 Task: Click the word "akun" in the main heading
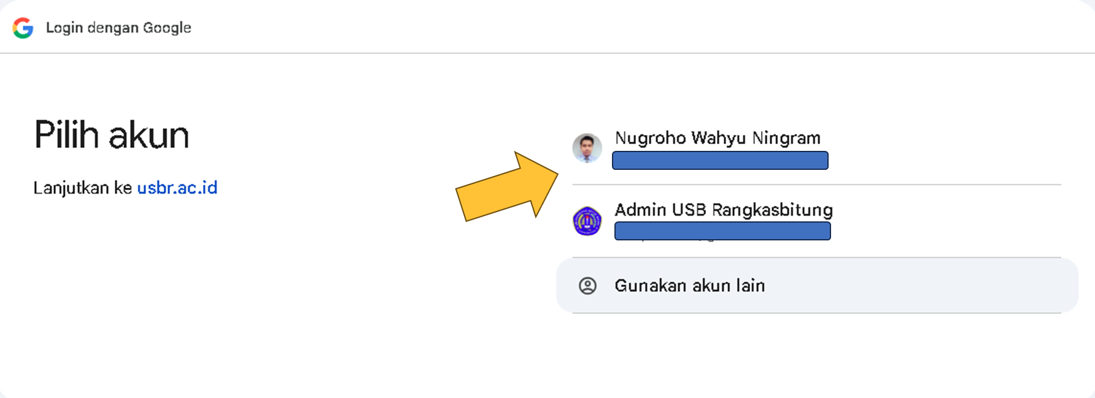[x=149, y=135]
